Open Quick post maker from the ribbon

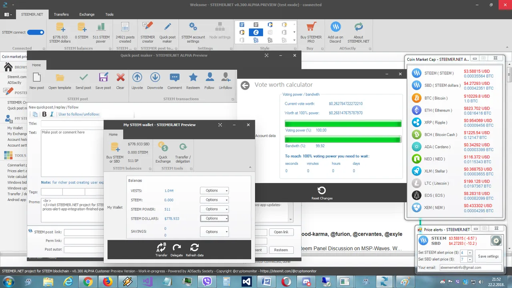click(x=167, y=32)
